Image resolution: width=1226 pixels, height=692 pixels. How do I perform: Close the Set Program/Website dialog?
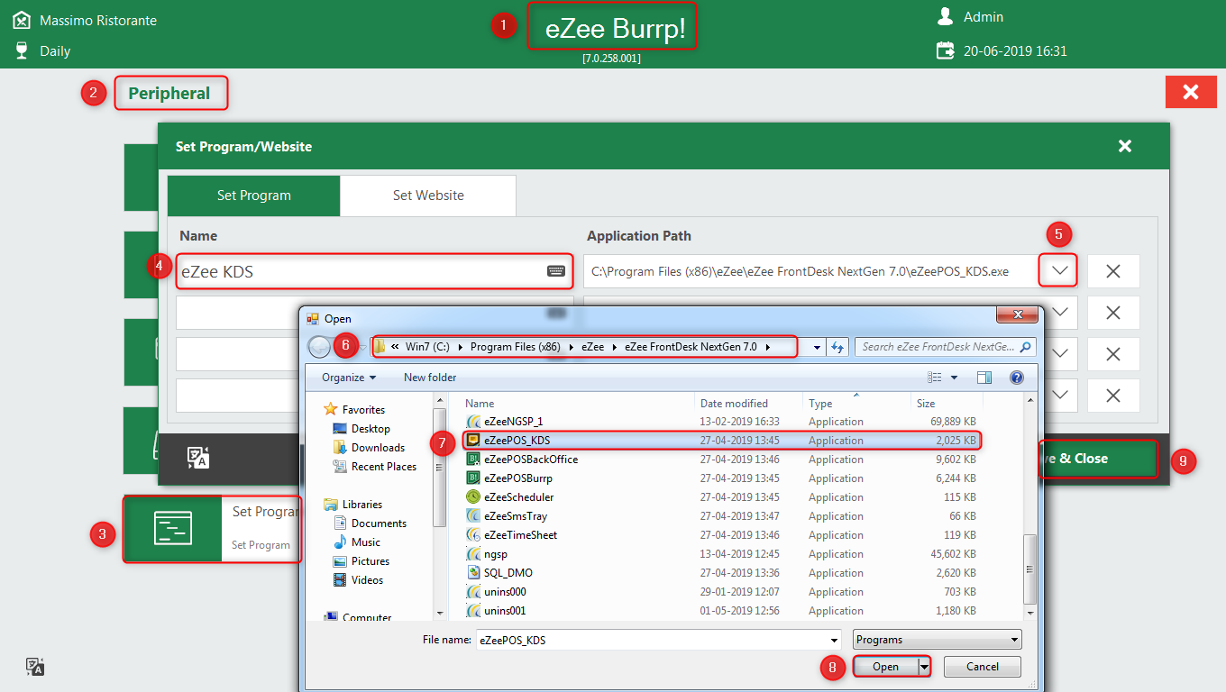[x=1124, y=146]
